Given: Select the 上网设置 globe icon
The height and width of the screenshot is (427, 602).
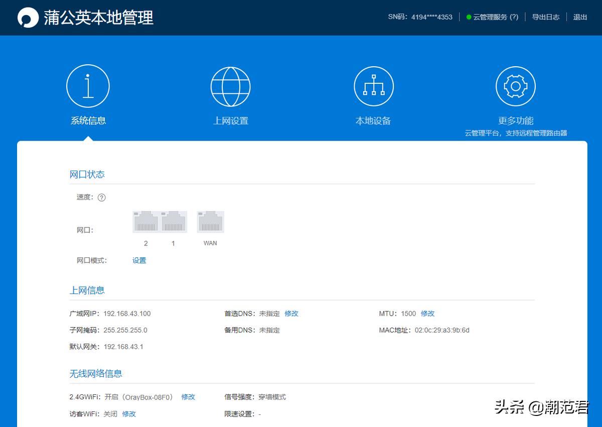Looking at the screenshot, I should coord(230,85).
